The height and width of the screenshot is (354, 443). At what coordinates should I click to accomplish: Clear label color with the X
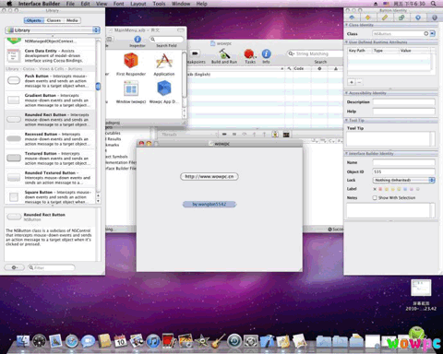pyautogui.click(x=375, y=189)
